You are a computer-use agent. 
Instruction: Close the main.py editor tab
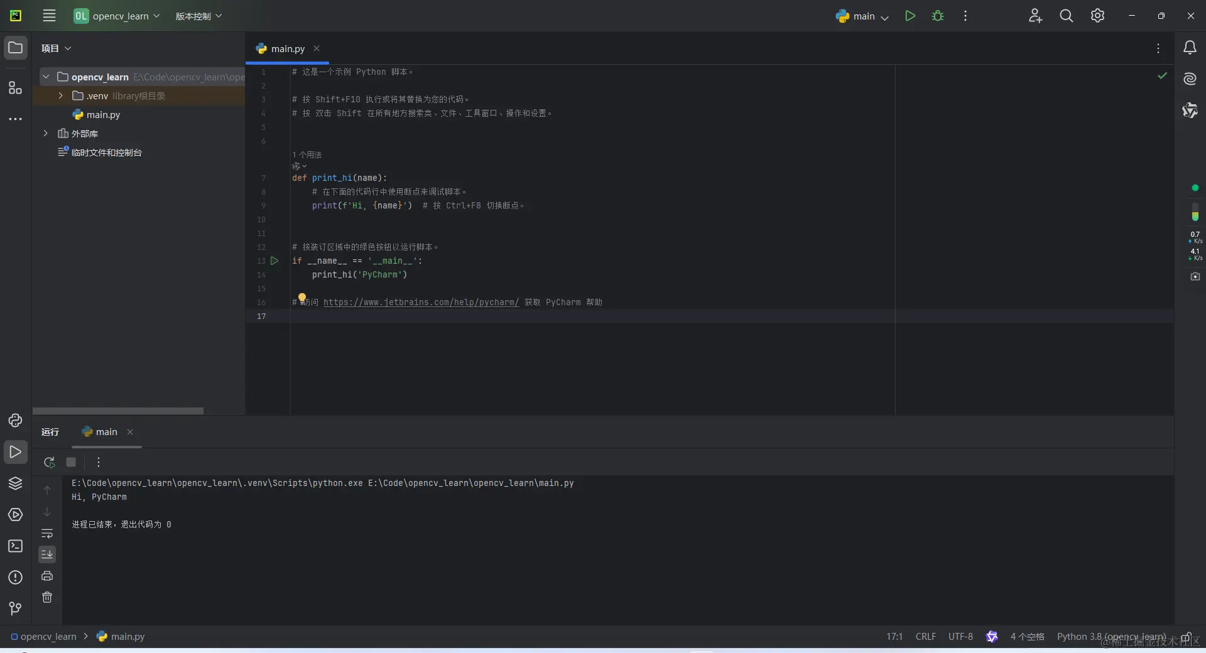pyautogui.click(x=317, y=48)
